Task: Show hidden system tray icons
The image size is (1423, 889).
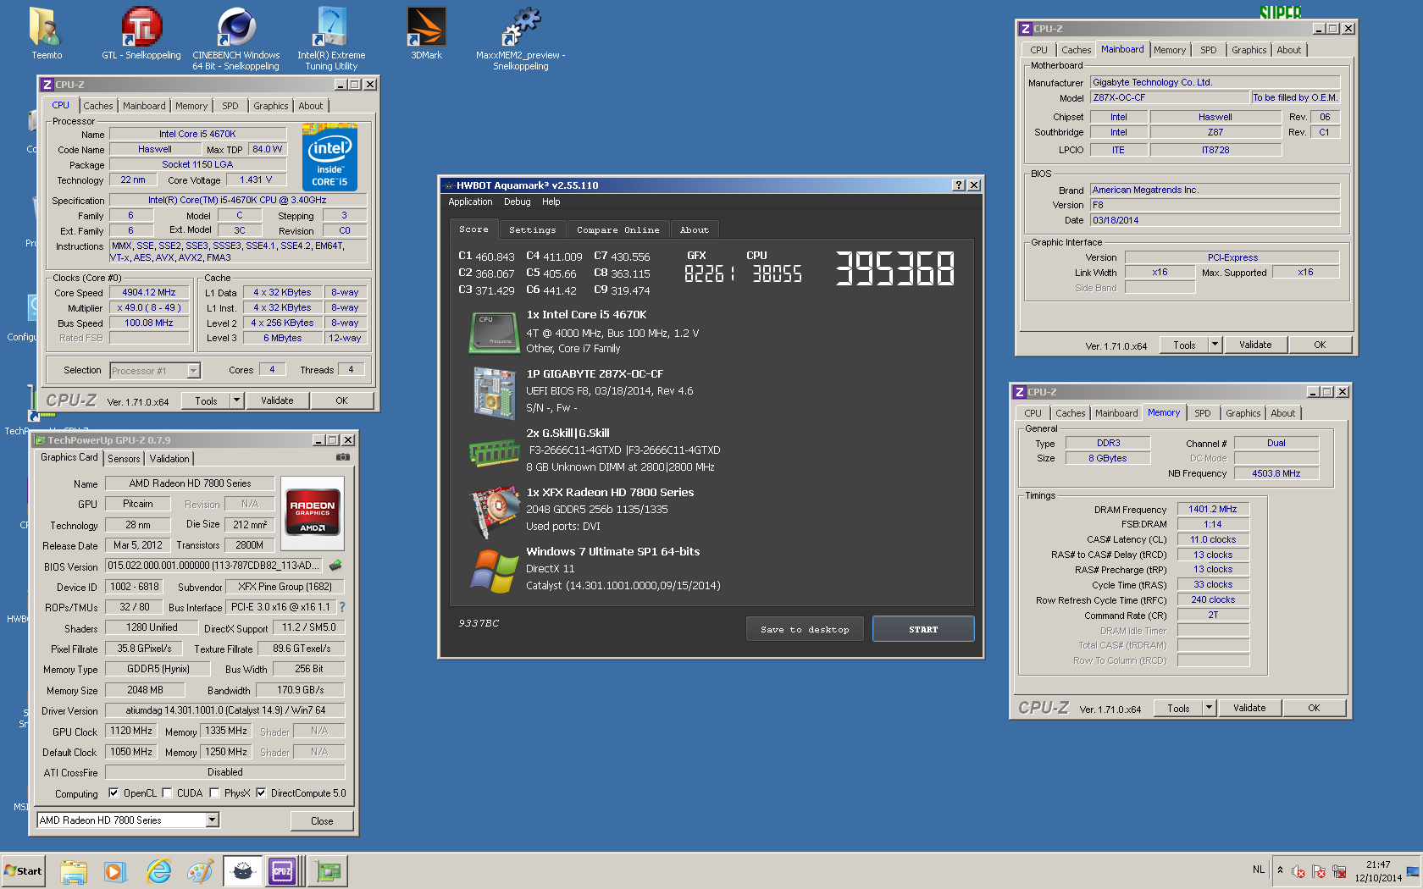Action: coord(1280,870)
